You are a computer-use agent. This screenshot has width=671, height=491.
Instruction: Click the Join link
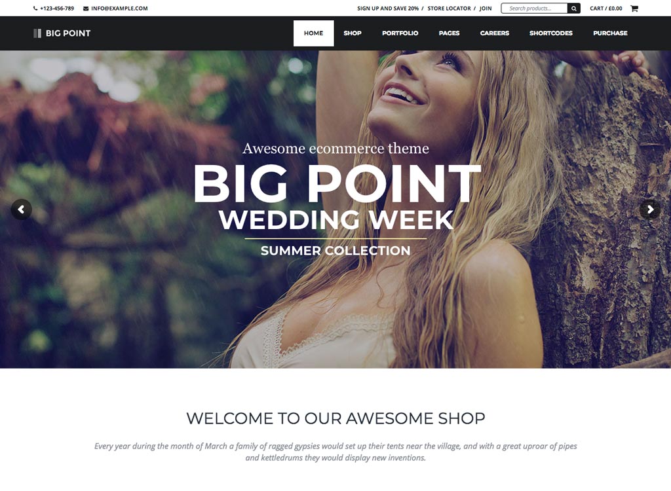pos(486,8)
